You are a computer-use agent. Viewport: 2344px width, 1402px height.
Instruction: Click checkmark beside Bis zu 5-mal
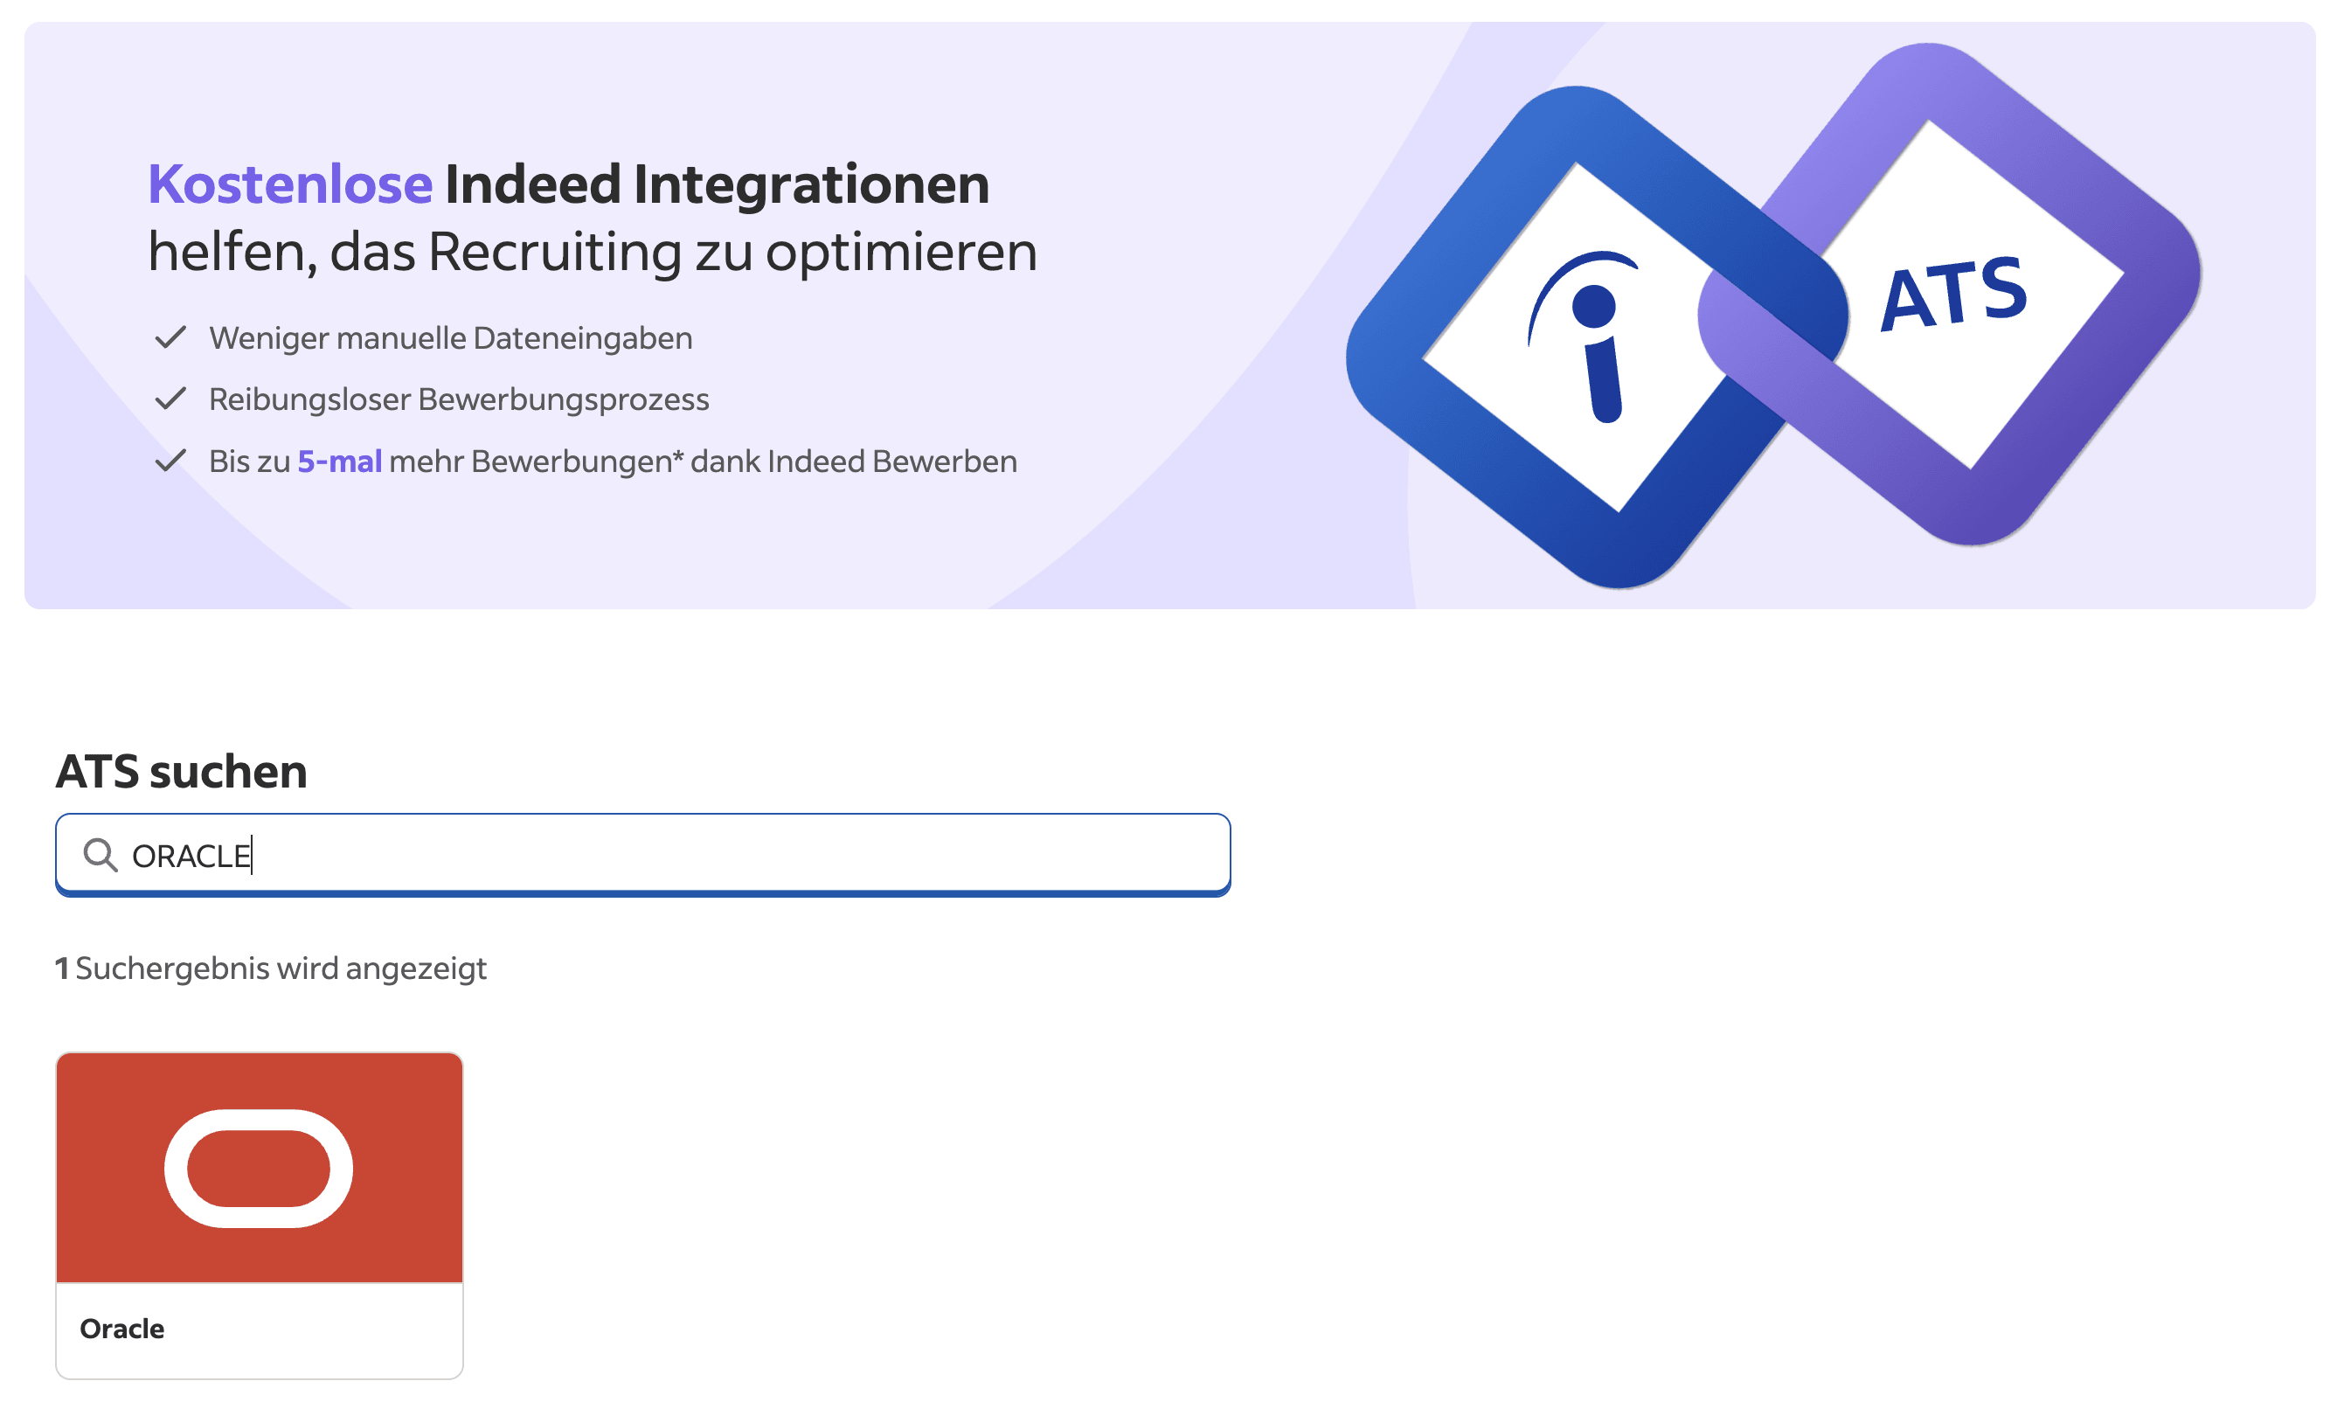tap(170, 461)
